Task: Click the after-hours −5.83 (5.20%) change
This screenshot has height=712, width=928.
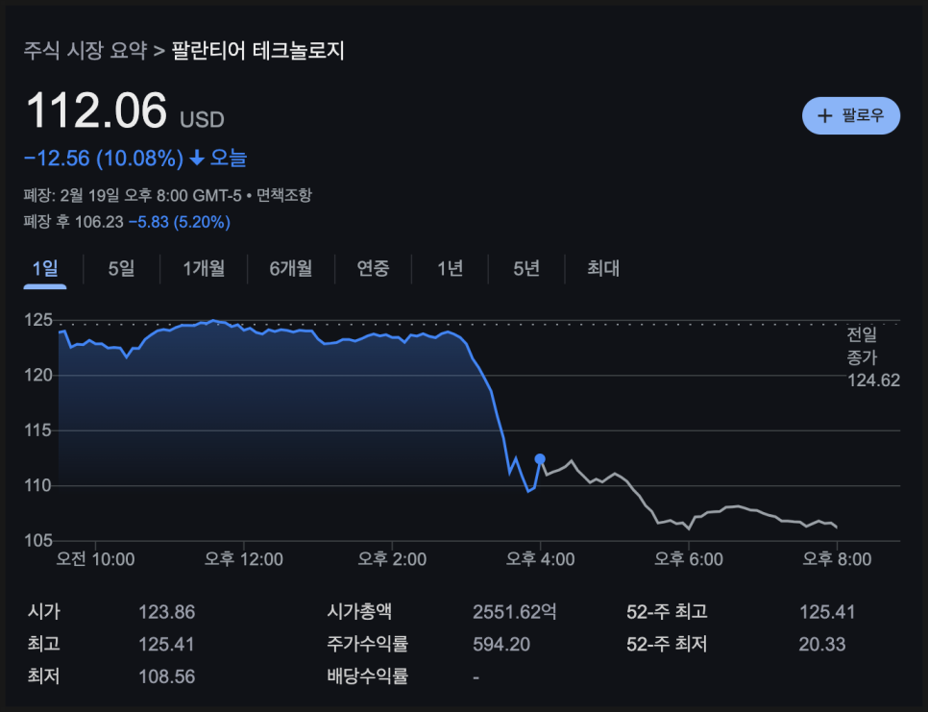Action: [x=180, y=222]
